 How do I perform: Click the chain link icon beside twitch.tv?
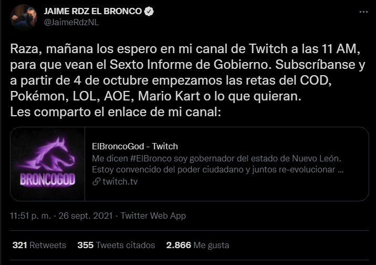pyautogui.click(x=96, y=181)
